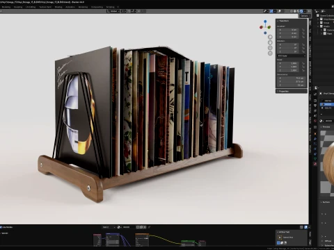334x250 pixels.
Task: Select Scene Collection in outliner
Action: point(326,15)
